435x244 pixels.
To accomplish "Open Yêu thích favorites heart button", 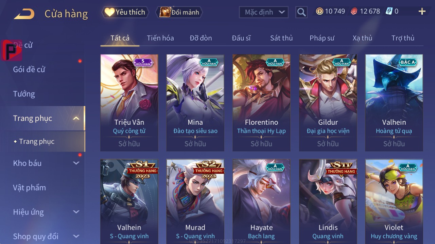I will coord(125,12).
